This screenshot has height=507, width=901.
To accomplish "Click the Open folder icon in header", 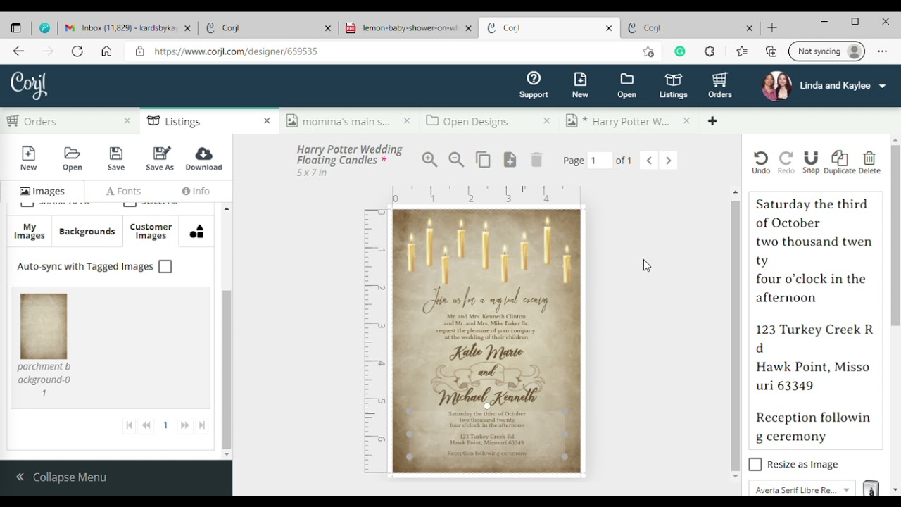I will [x=626, y=85].
